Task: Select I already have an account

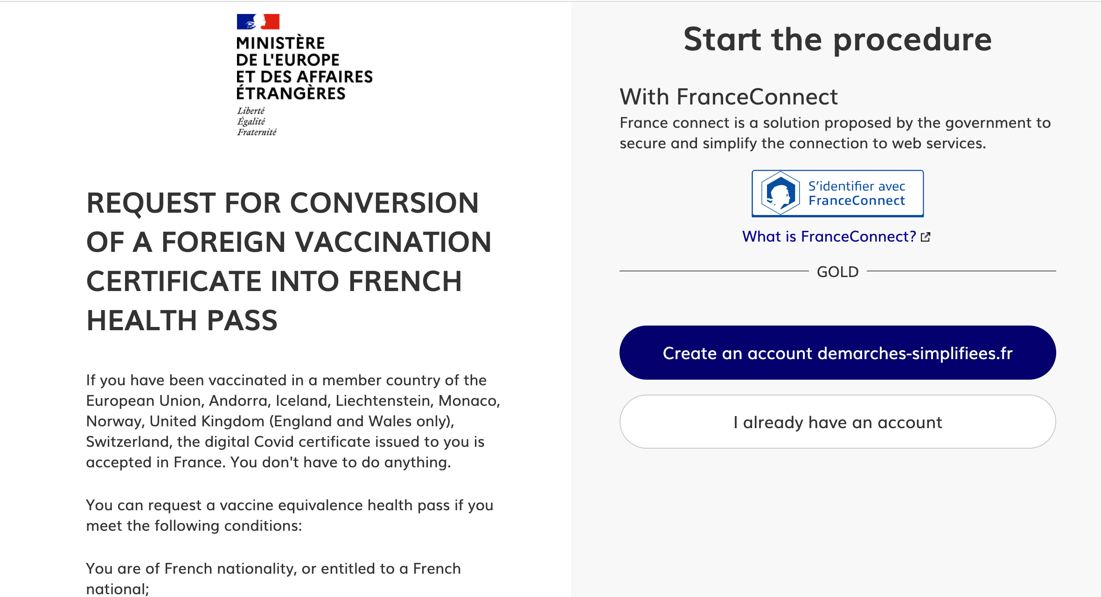Action: coord(837,422)
